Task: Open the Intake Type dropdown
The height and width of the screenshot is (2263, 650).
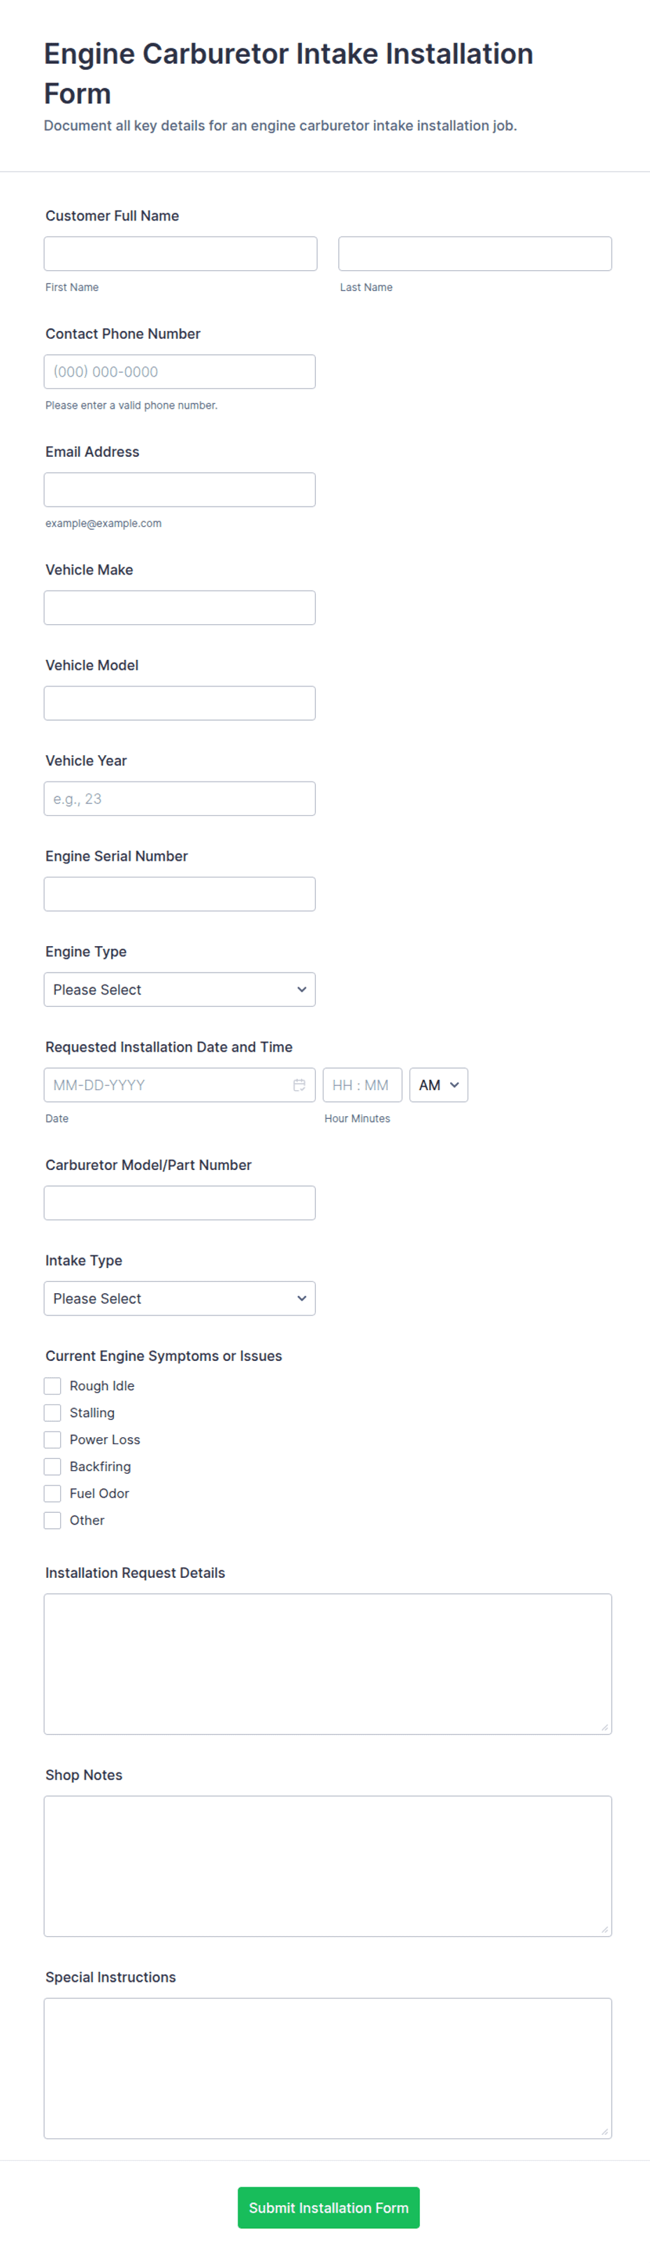Action: (180, 1297)
